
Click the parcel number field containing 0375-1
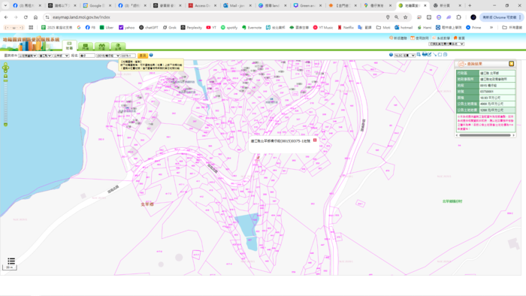coord(128,56)
